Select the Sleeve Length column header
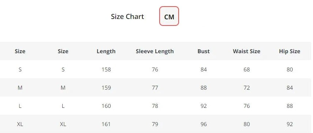The height and width of the screenshot is (133, 313). point(155,51)
